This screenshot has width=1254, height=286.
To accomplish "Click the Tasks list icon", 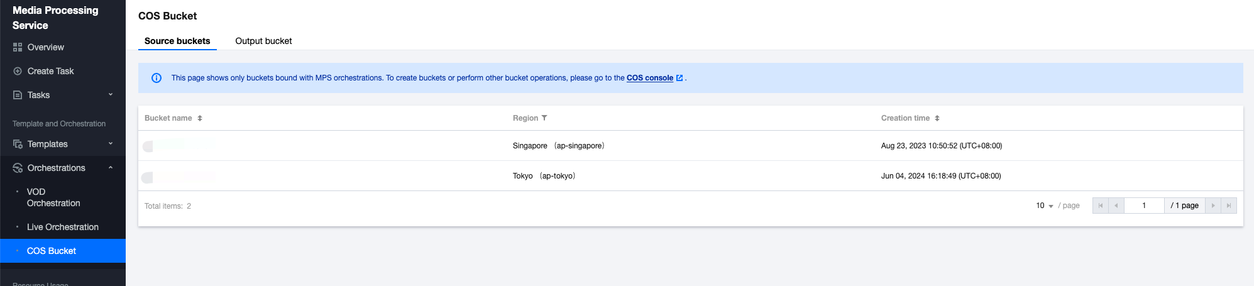I will point(18,95).
